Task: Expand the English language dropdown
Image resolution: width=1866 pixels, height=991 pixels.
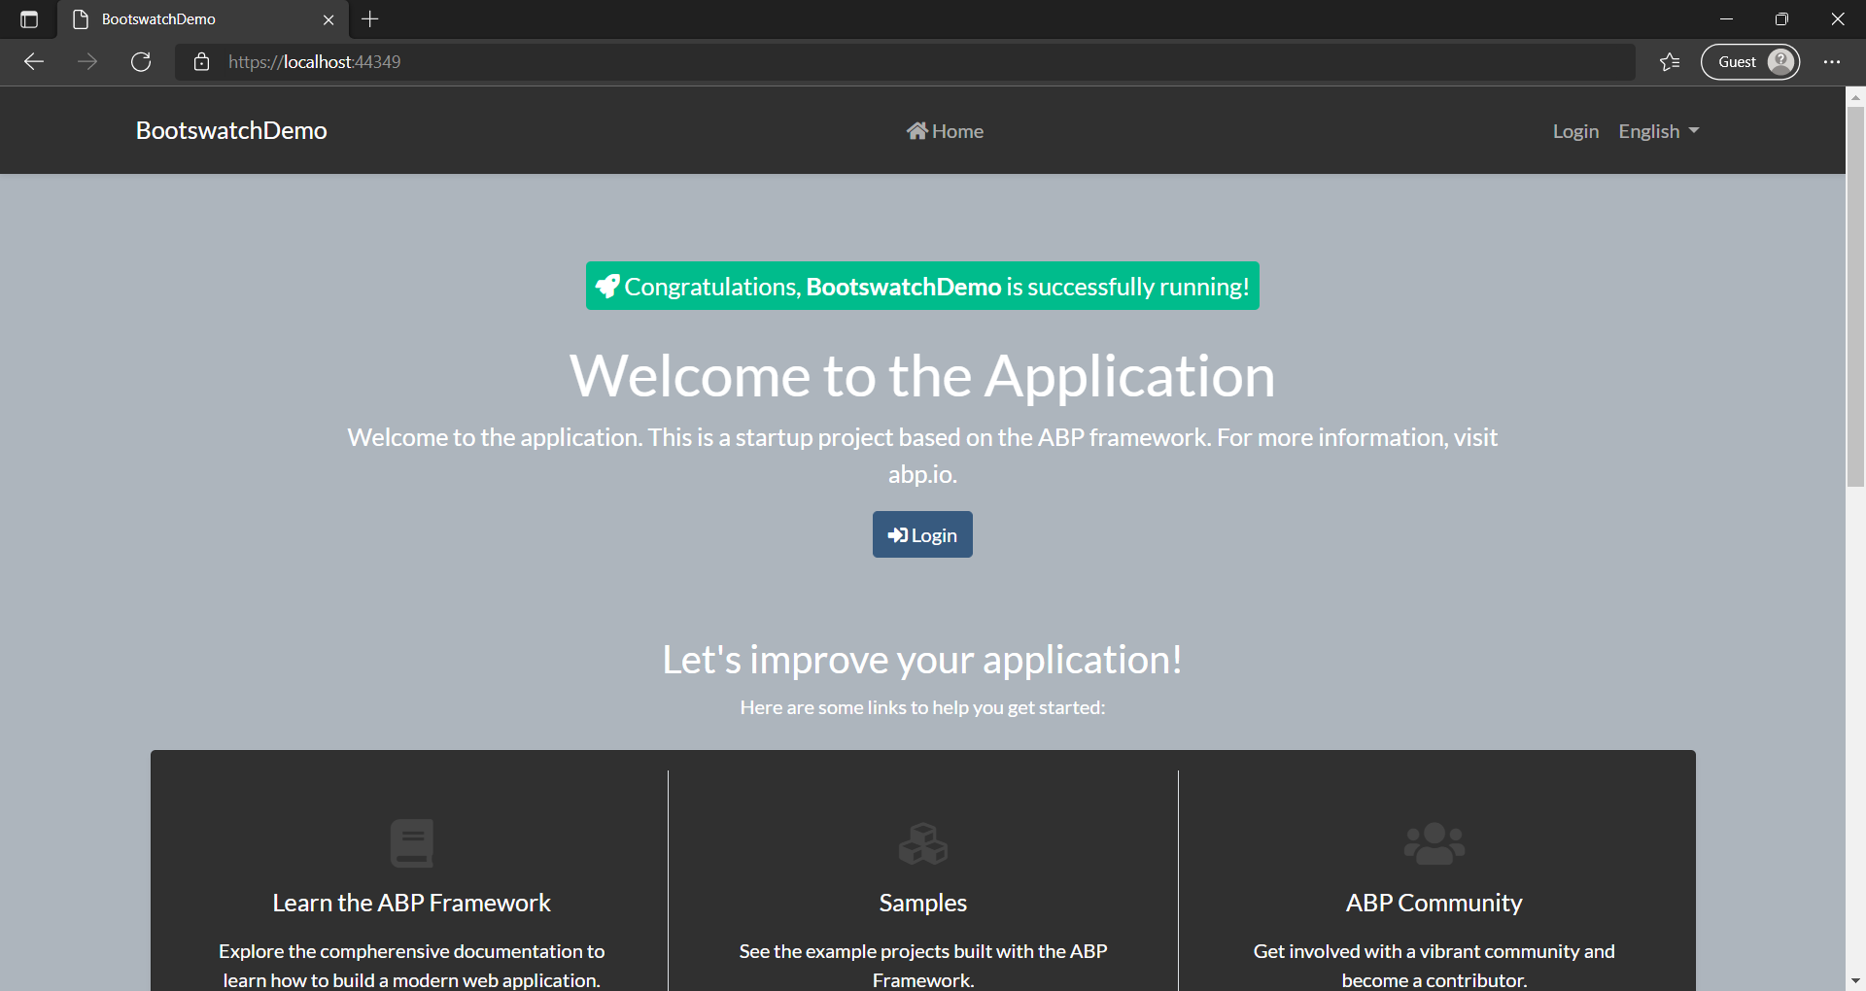Action: coord(1659,131)
